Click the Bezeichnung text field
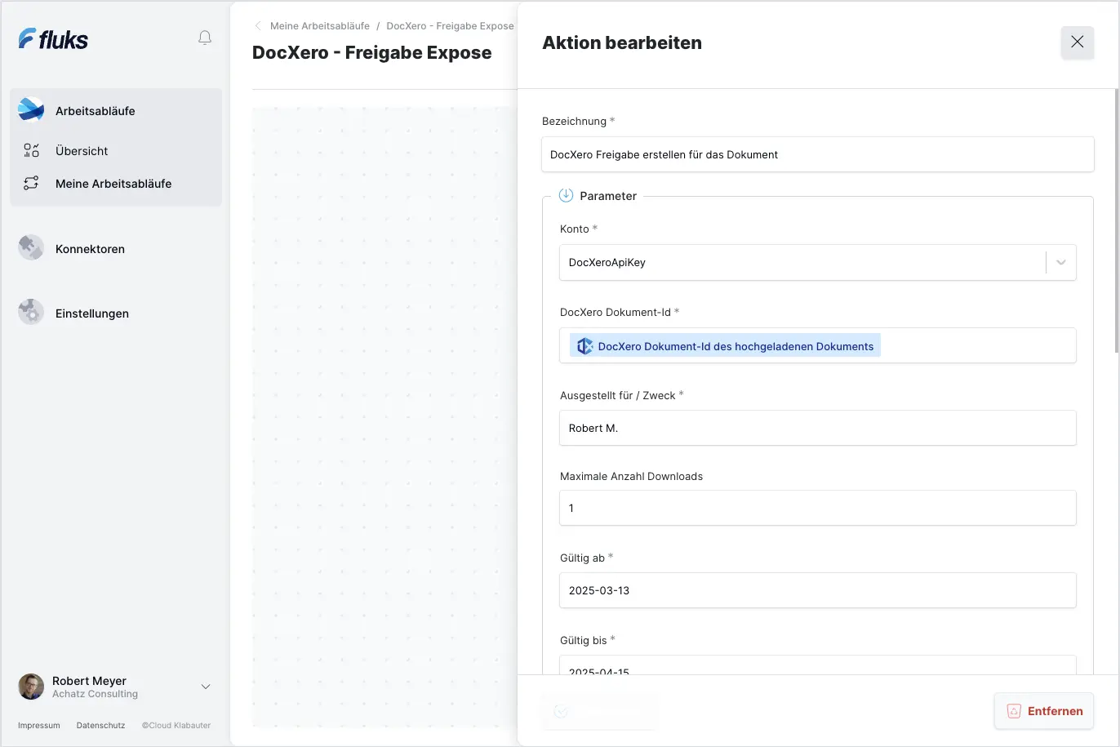Viewport: 1120px width, 747px height. (817, 154)
